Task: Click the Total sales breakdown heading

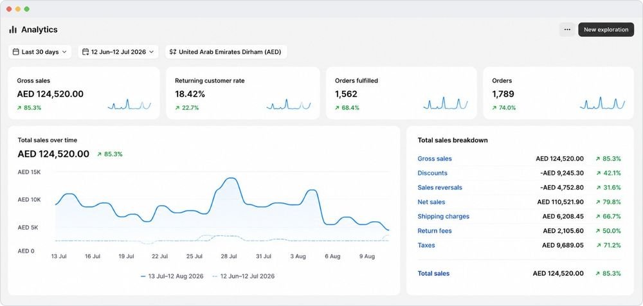Action: [453, 140]
